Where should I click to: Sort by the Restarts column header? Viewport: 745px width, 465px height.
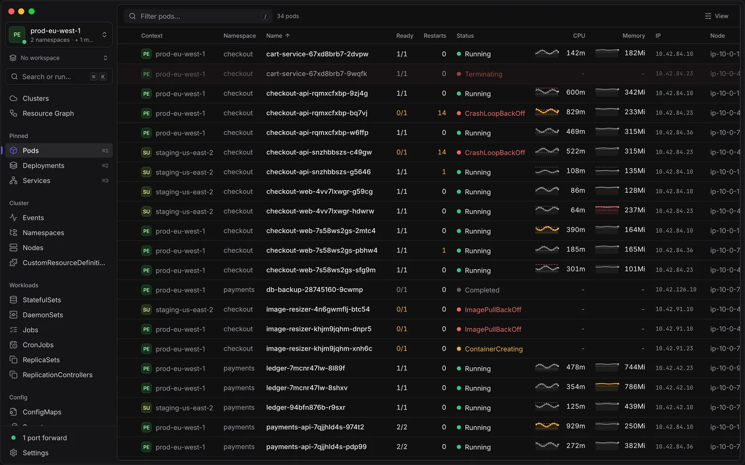pos(435,35)
